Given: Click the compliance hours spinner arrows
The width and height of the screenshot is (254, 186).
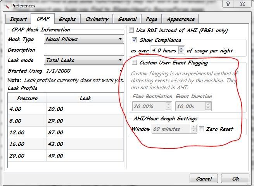Looking at the screenshot, I should 181,50.
